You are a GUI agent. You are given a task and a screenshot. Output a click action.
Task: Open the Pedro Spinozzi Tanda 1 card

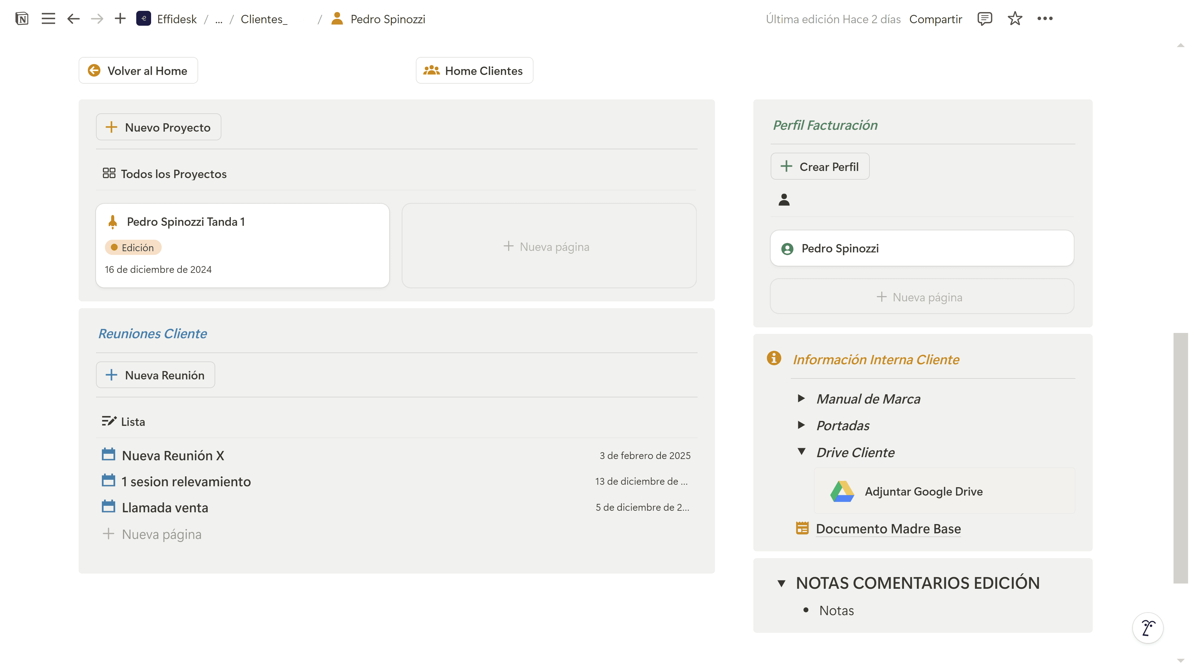(242, 245)
